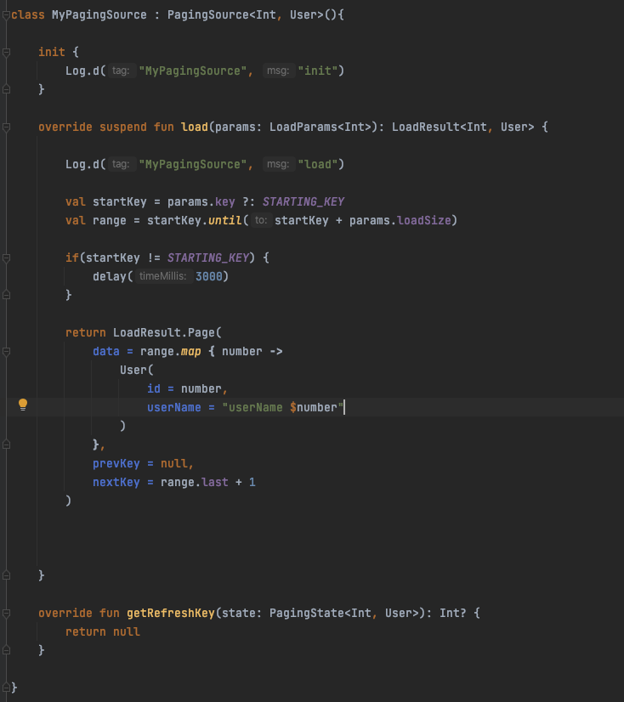Click the "delay" function call
624x702 pixels.
tap(110, 277)
